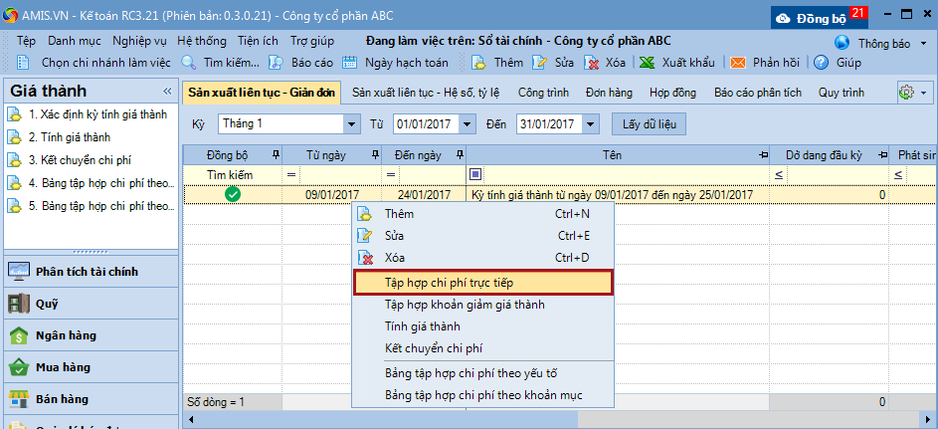The height and width of the screenshot is (429, 938).
Task: Click the Xóa delete toolbar icon
Action: [x=592, y=62]
